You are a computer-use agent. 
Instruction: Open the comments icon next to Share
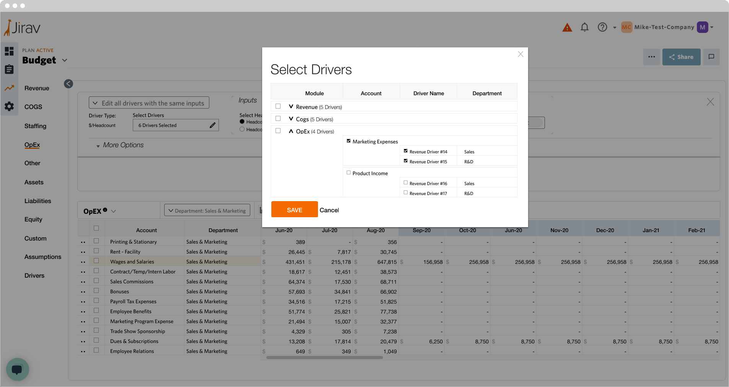(711, 57)
